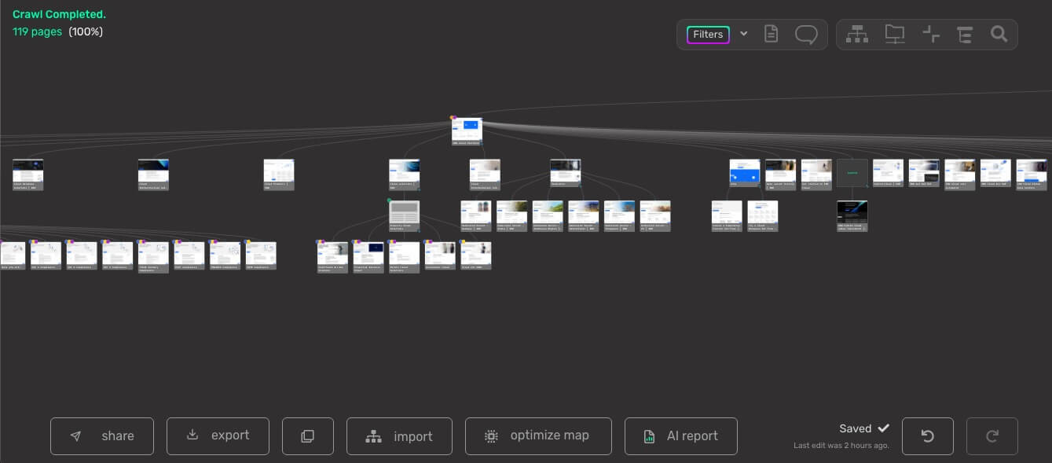The height and width of the screenshot is (463, 1052).
Task: Redo with the forward arrow button
Action: coord(992,436)
